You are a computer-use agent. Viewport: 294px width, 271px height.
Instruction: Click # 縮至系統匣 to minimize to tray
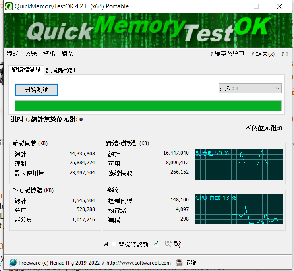227,54
